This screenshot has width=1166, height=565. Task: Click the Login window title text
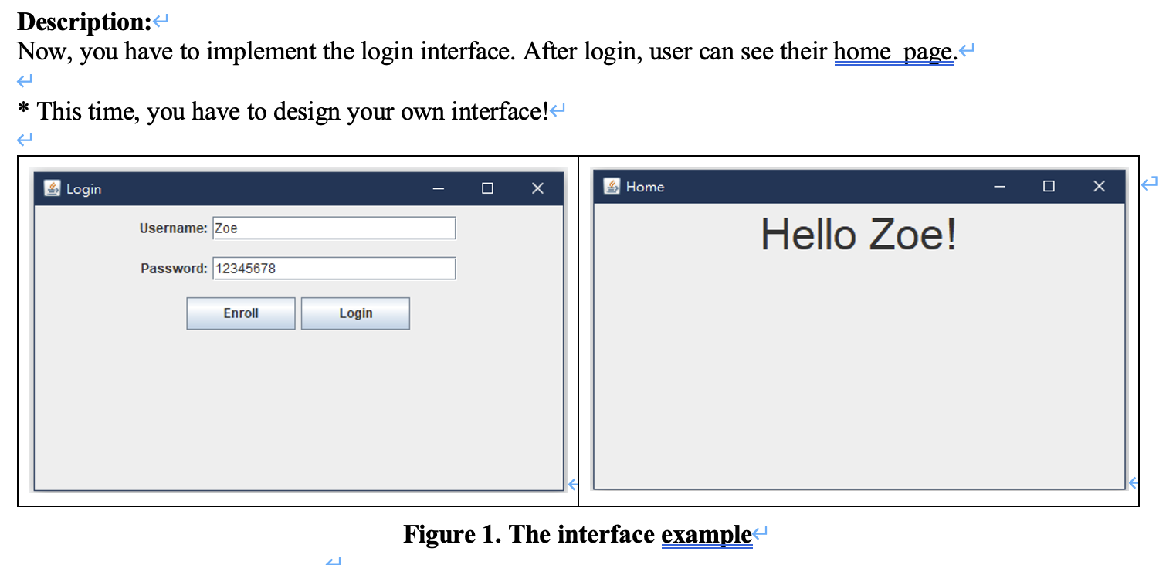click(85, 189)
